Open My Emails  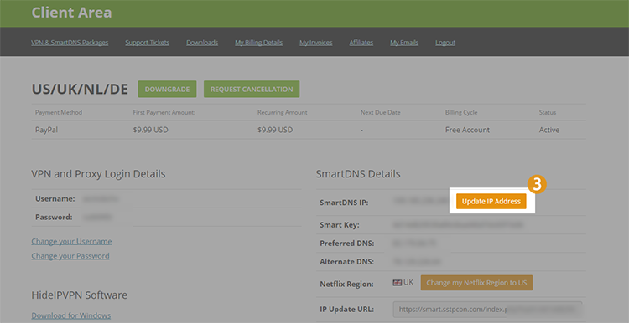tap(404, 43)
